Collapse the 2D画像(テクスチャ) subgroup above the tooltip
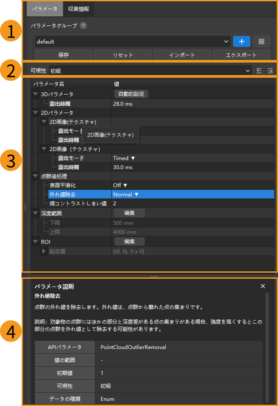Image resolution: width=278 pixels, height=406 pixels. [x=44, y=122]
